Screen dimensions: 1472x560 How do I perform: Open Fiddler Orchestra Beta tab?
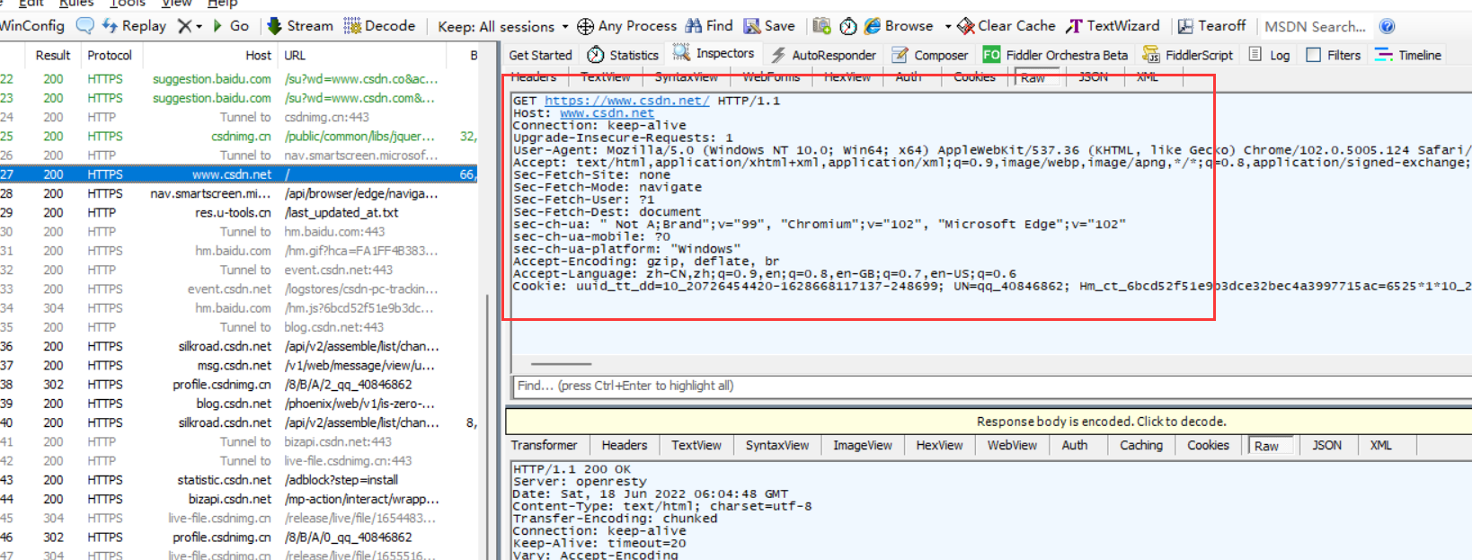(1055, 55)
